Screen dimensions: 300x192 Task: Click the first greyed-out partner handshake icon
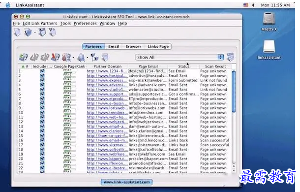34,57
